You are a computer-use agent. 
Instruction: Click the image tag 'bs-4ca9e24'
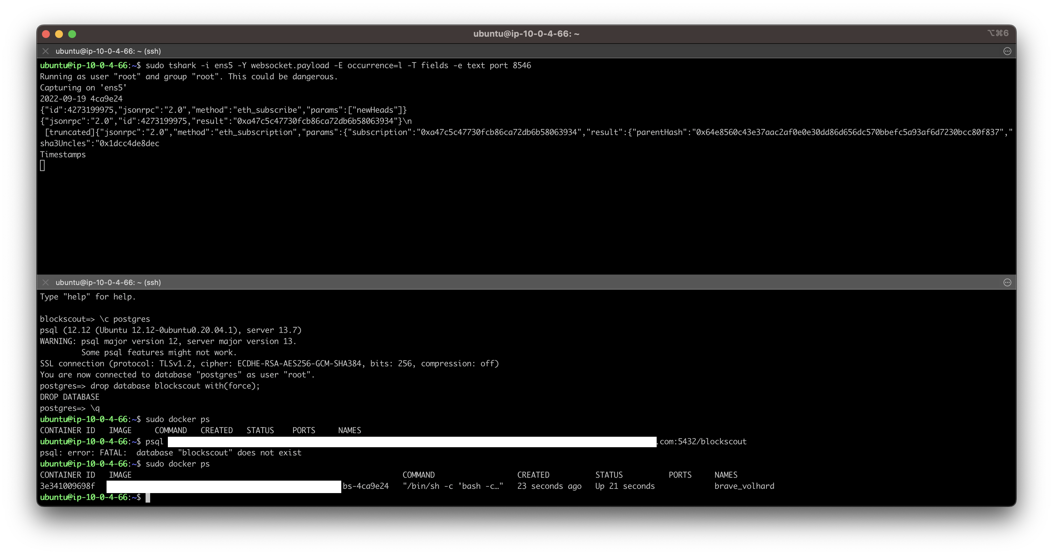click(366, 486)
